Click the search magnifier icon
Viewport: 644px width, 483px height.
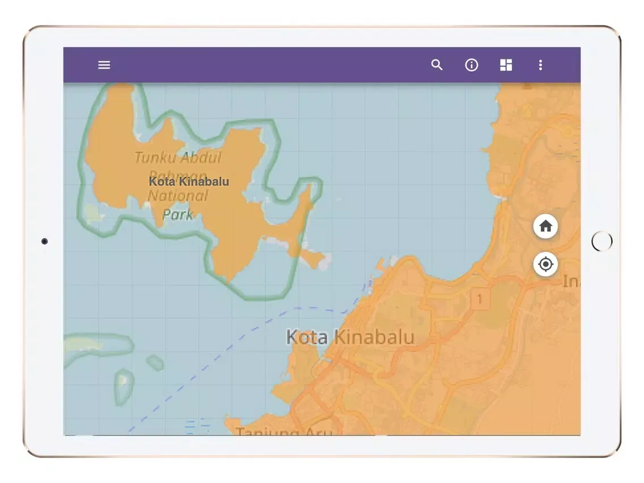coord(437,65)
